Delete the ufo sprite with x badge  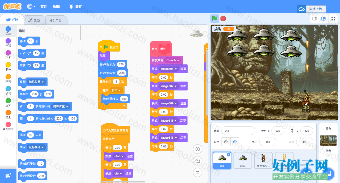click(x=228, y=155)
